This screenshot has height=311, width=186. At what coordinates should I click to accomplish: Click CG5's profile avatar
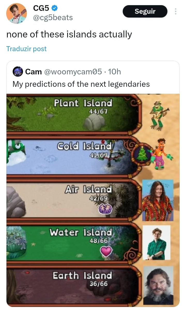click(x=16, y=12)
